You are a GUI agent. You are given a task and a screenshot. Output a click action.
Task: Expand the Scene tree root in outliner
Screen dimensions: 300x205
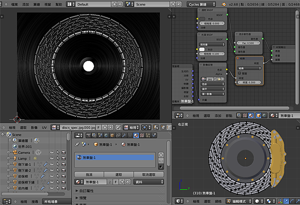pos(2,134)
